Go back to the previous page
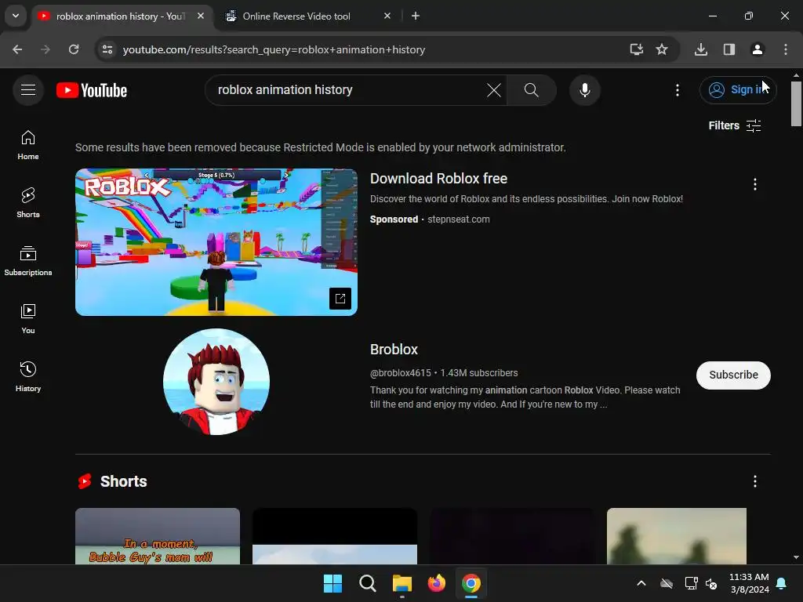This screenshot has height=602, width=803. [17, 49]
